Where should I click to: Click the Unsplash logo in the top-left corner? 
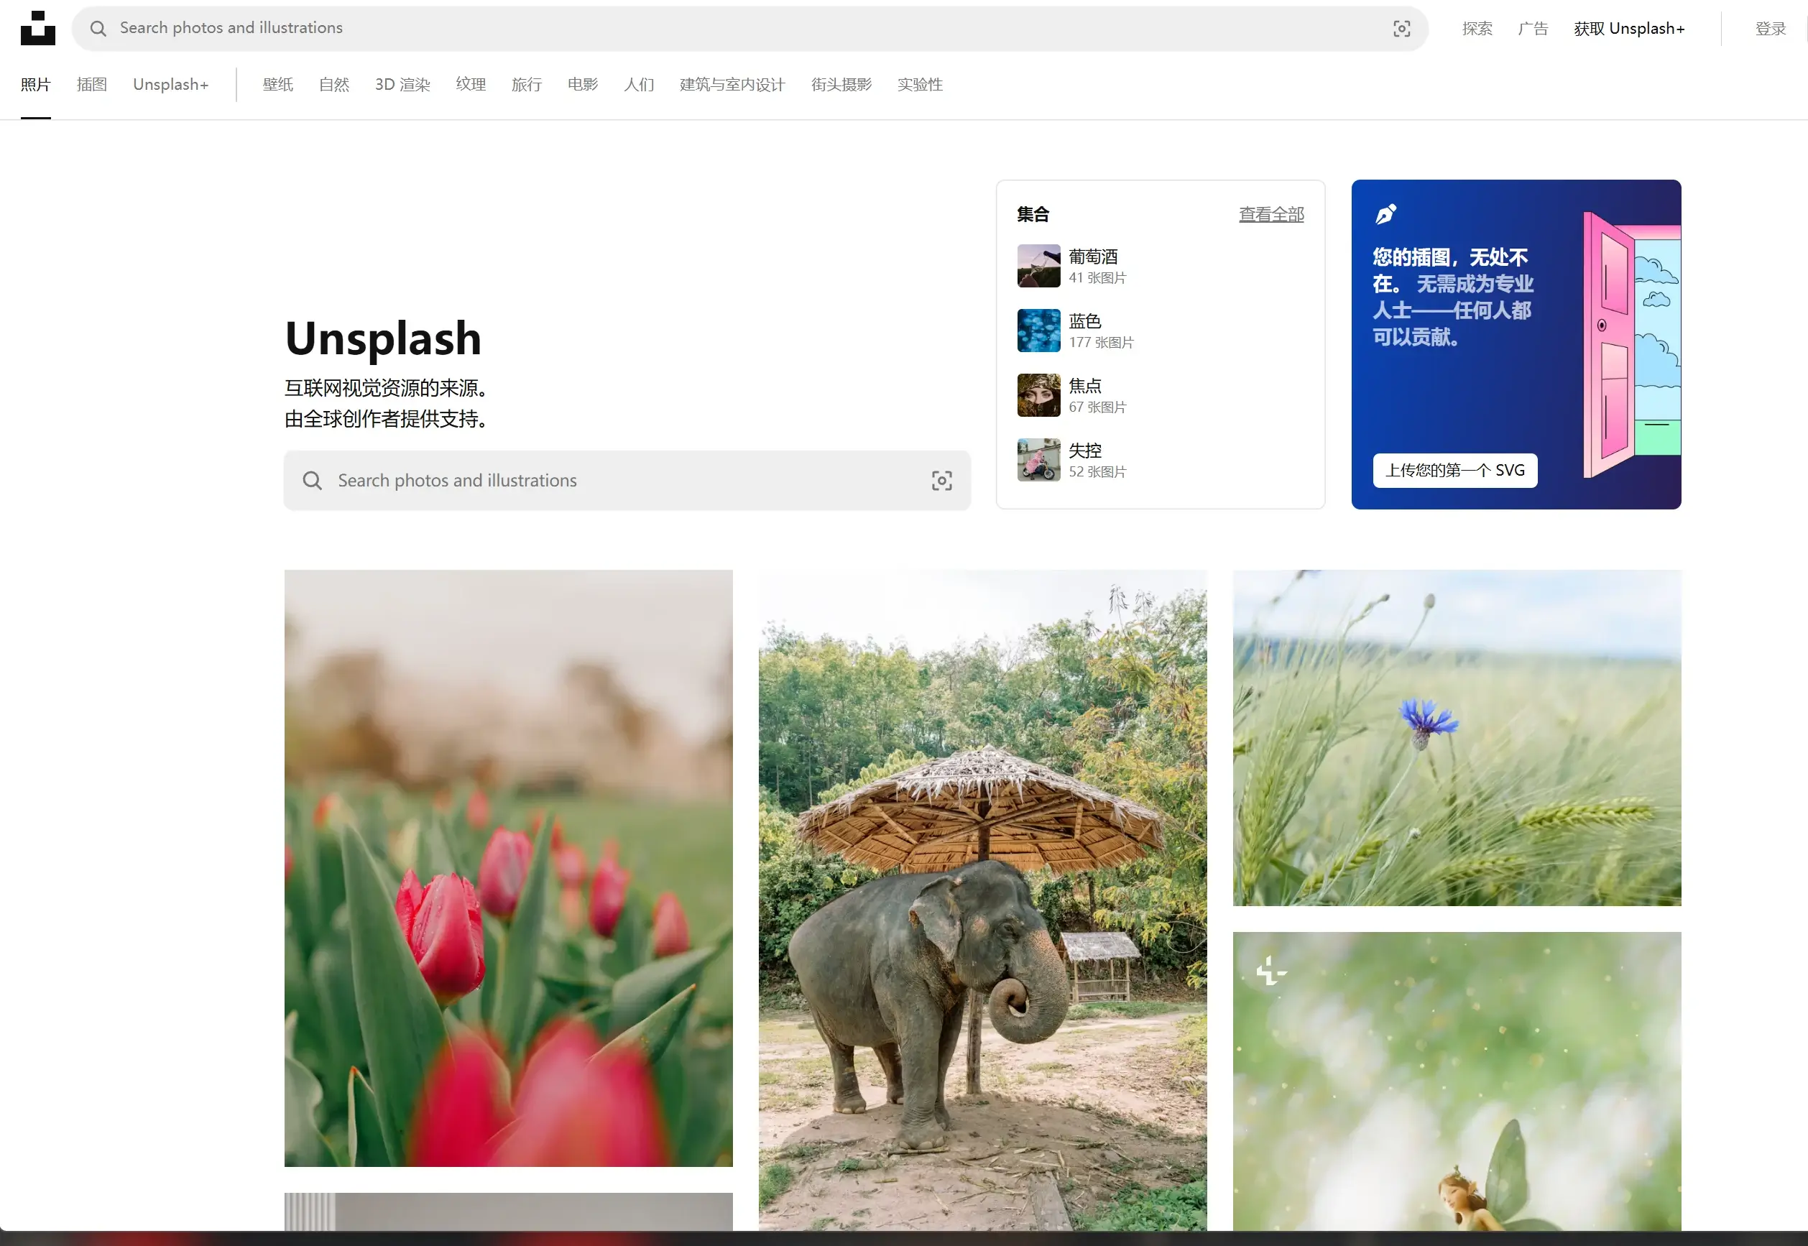pyautogui.click(x=37, y=28)
